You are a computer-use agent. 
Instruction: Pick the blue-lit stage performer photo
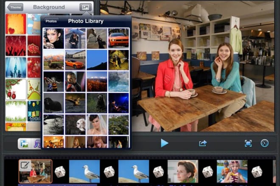click(118, 103)
